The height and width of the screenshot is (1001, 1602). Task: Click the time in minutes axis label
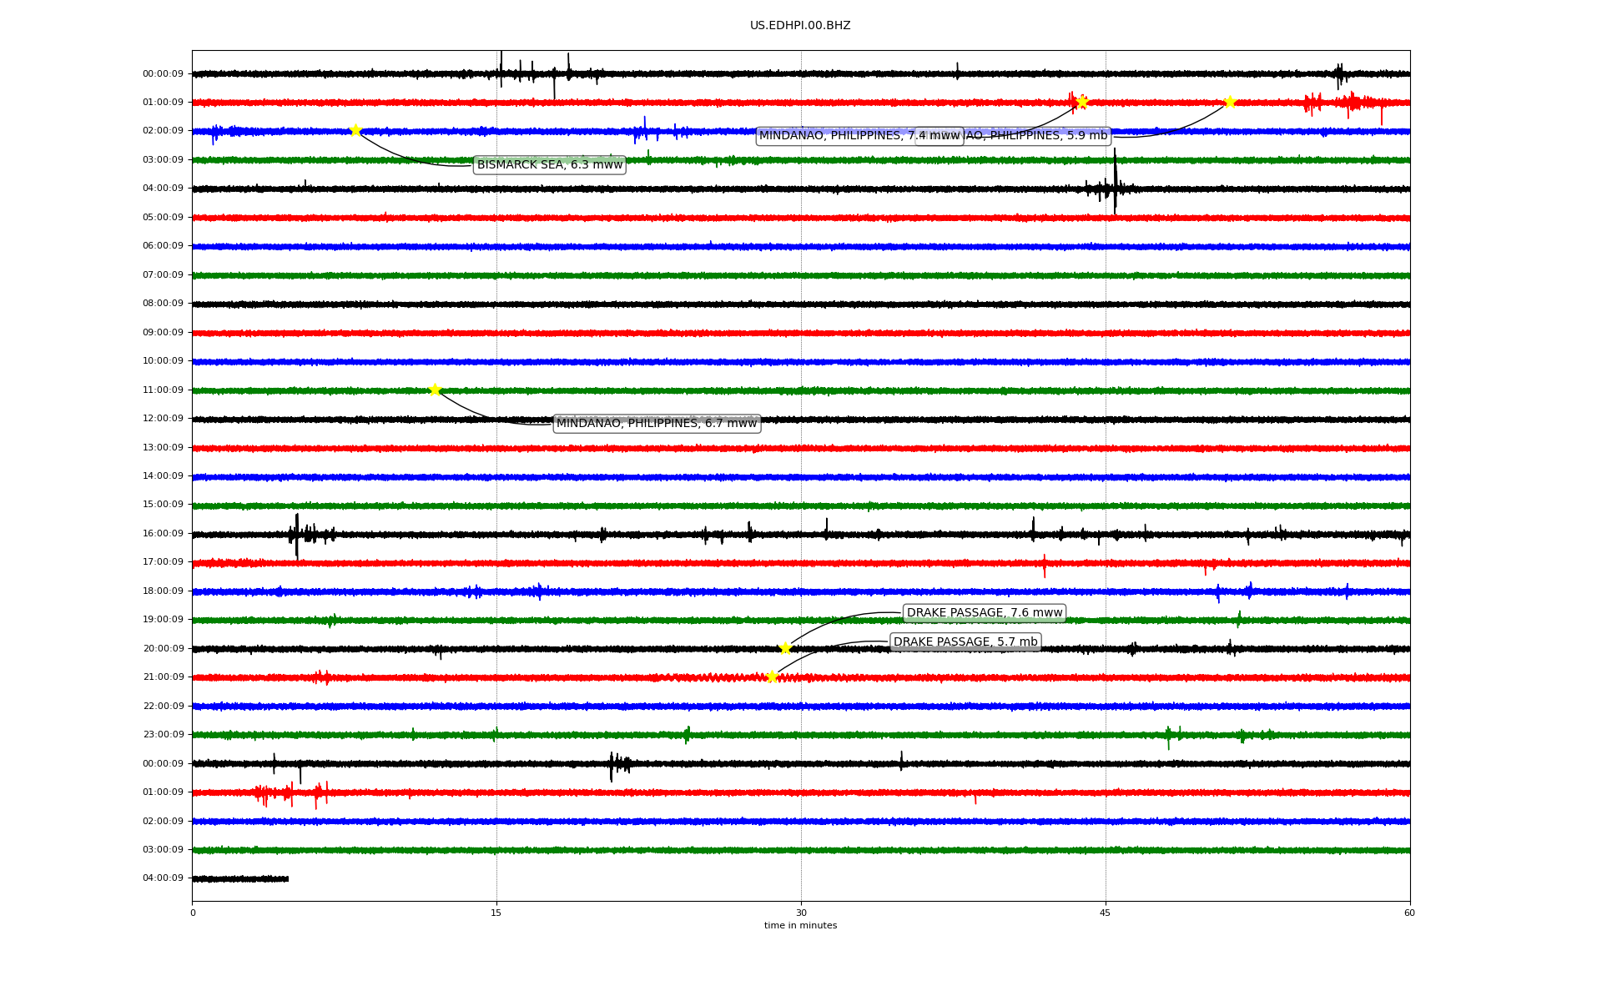[800, 926]
